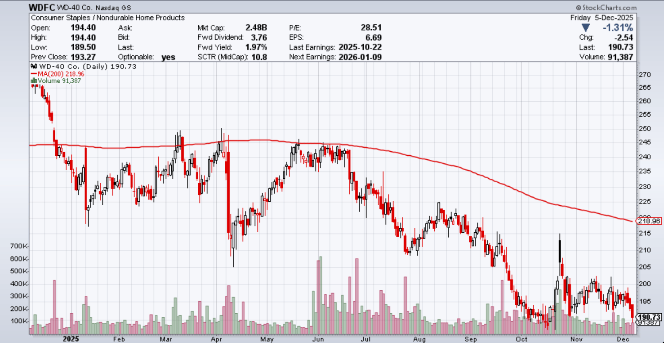Image resolution: width=664 pixels, height=343 pixels.
Task: Click the Oct label on the time axis
Action: click(x=522, y=338)
